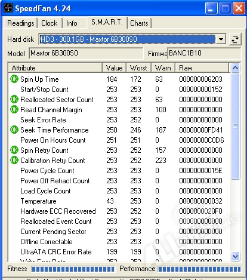Select the Hardware ECC Recovered row
Screen dimensions: 247x280
pos(119,211)
